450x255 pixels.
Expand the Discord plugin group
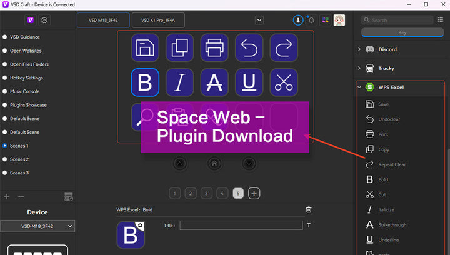(359, 49)
